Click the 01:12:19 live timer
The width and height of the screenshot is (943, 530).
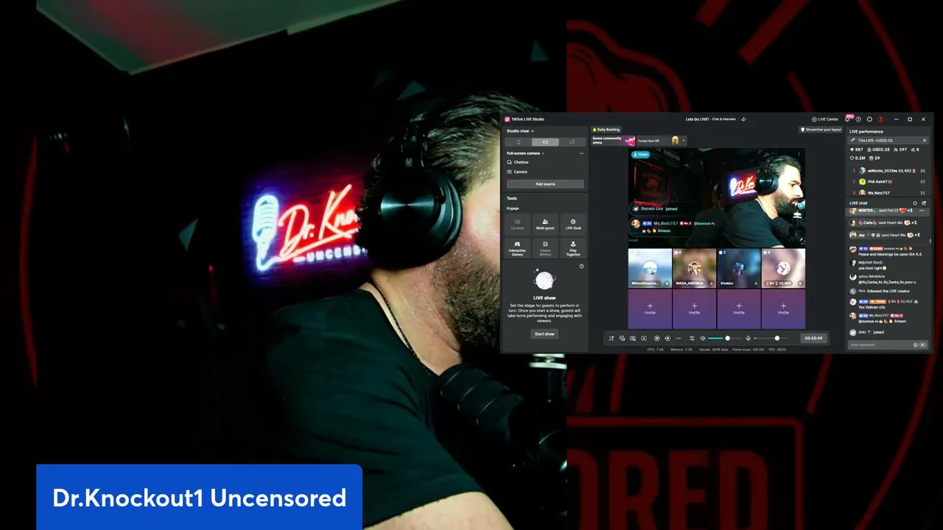click(x=813, y=339)
